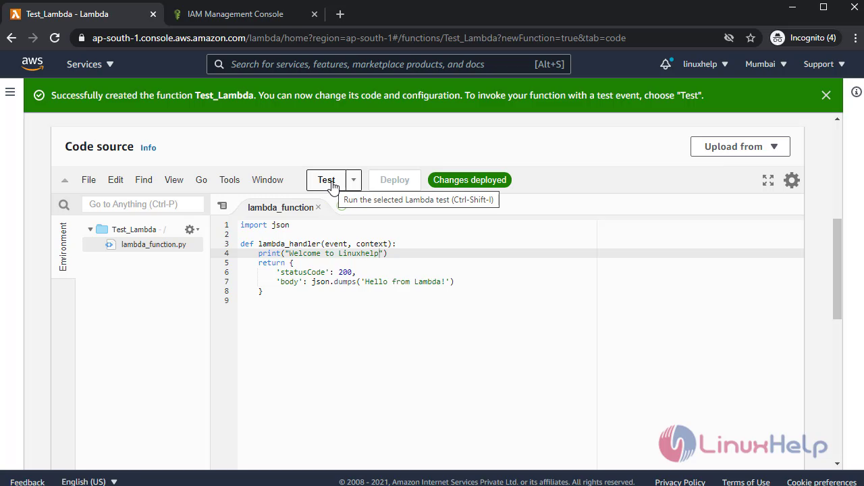Open the Test_Lambda folder settings gear
This screenshot has height=486, width=864.
pos(192,230)
